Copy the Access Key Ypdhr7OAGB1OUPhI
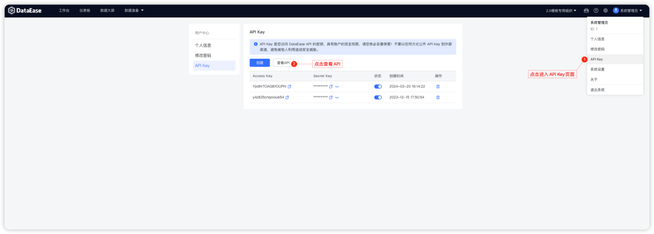Image resolution: width=654 pixels, height=234 pixels. click(x=289, y=87)
